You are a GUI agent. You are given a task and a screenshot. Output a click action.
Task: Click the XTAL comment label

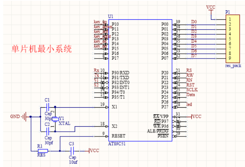click(64, 123)
